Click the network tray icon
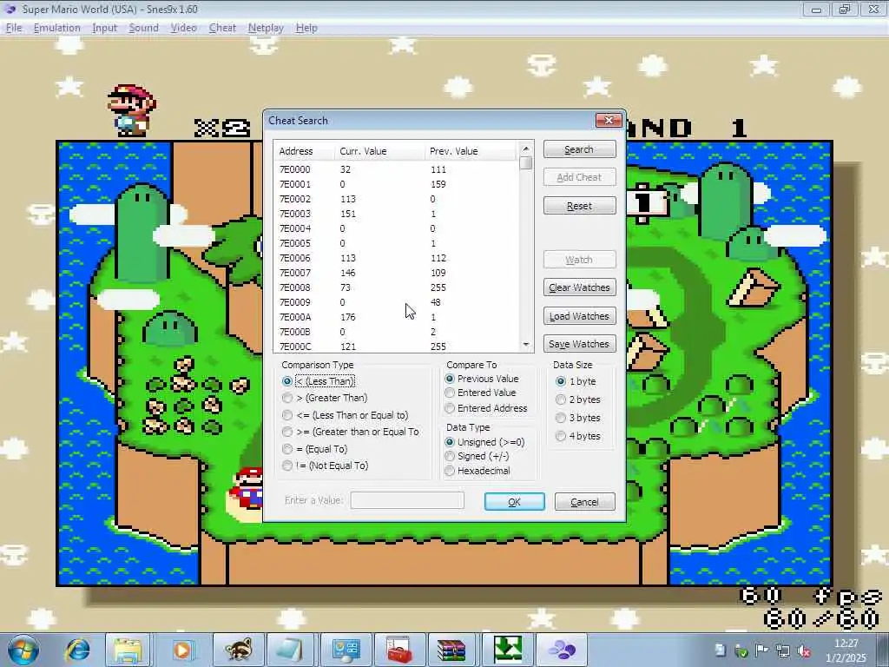 tap(783, 650)
